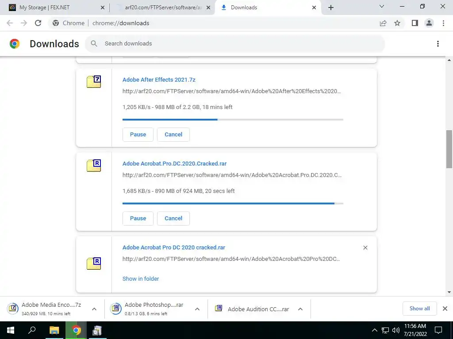Show hidden system tray icons
453x339 pixels.
[x=374, y=330]
